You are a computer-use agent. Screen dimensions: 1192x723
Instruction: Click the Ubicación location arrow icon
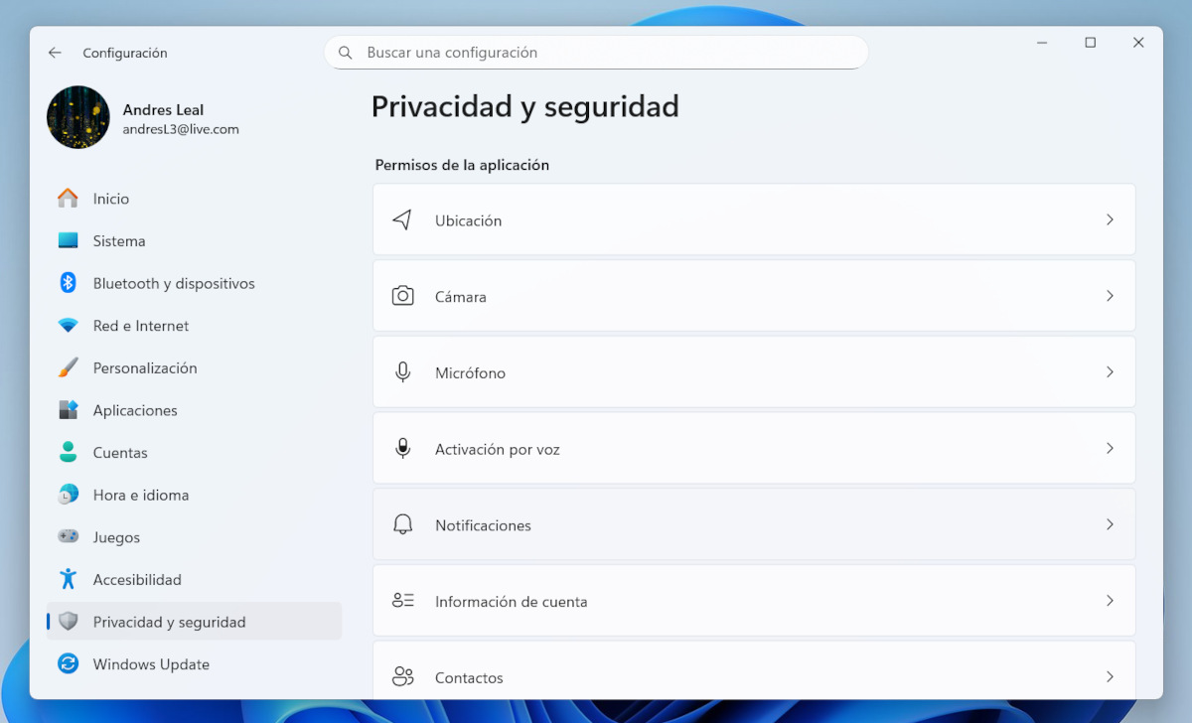pos(402,220)
